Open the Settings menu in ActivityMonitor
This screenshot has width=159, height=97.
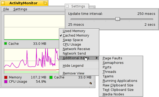point(20,9)
